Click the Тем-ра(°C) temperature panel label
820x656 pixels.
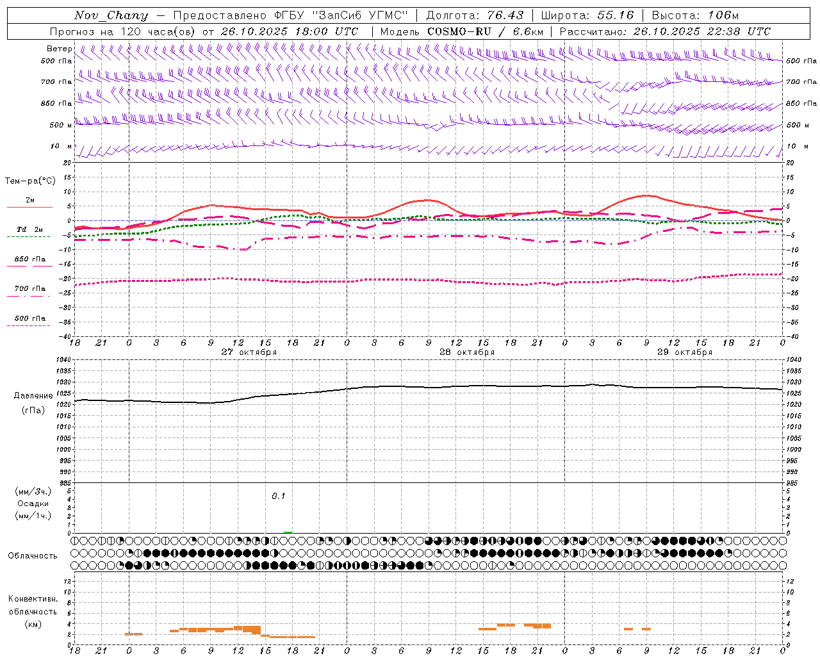click(x=30, y=181)
